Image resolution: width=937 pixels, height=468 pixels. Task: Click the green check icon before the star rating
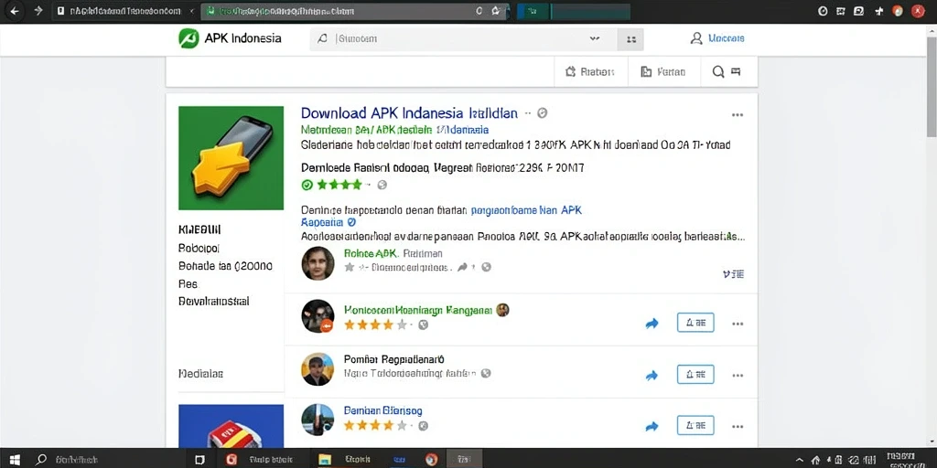[x=307, y=185]
